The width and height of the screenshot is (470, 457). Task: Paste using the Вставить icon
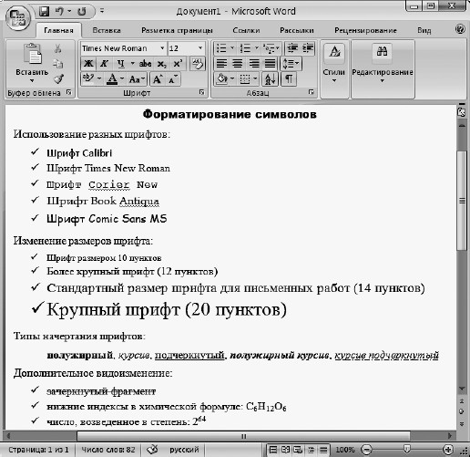(x=32, y=54)
